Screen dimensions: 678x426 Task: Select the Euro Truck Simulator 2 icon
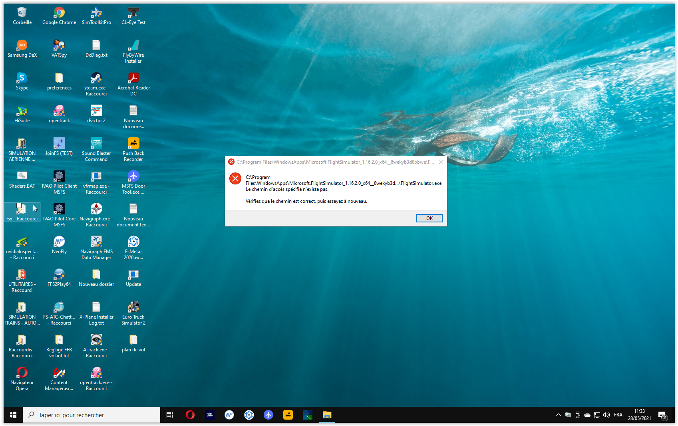pos(133,313)
